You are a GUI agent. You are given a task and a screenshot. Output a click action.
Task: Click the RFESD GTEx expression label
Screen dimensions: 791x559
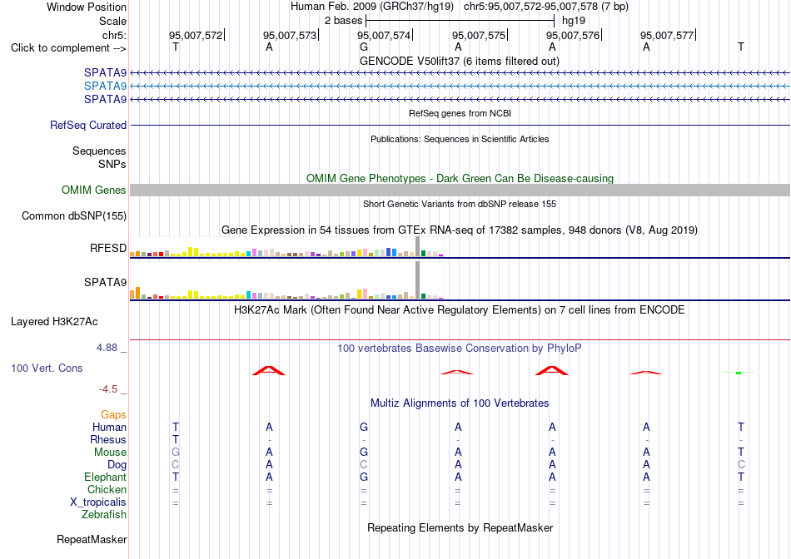click(108, 248)
